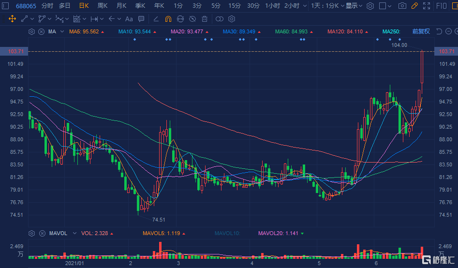The height and width of the screenshot is (268, 458).
Task: Click the overlapping circles compare icon
Action: pyautogui.click(x=220, y=19)
